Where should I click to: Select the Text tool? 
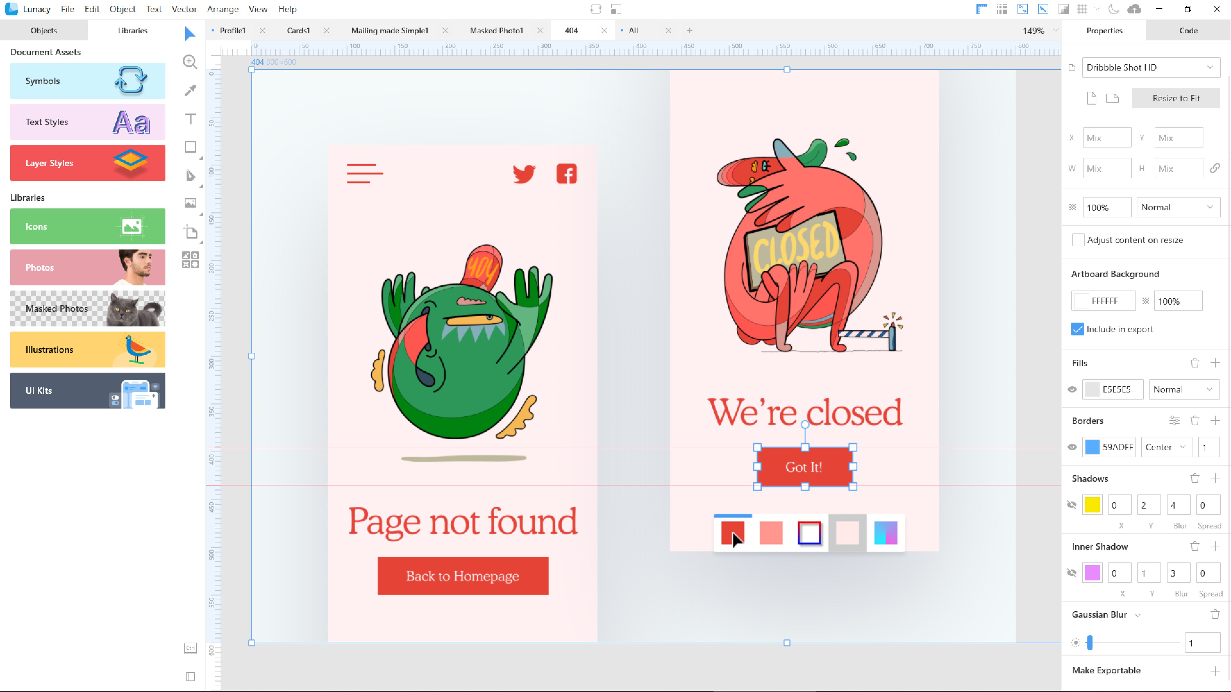click(x=190, y=119)
